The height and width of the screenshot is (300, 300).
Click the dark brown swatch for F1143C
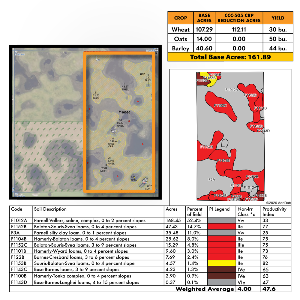222,269
